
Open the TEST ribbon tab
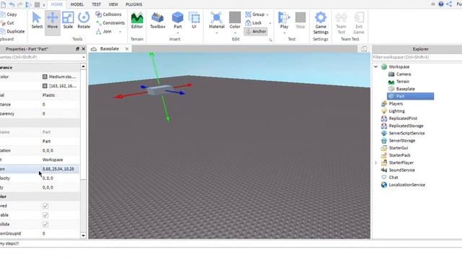96,4
